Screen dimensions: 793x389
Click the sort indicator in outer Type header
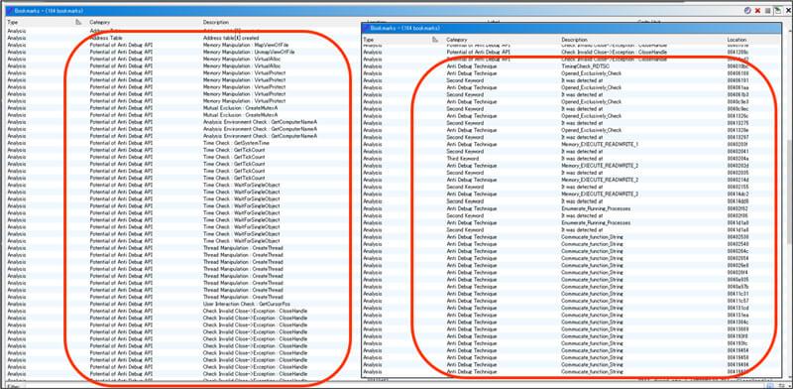click(x=78, y=22)
